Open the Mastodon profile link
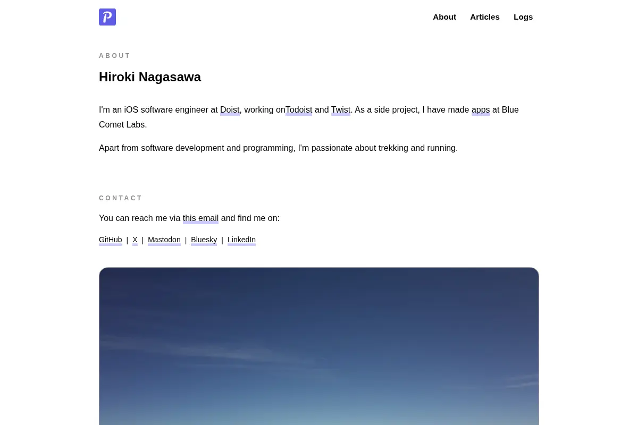The height and width of the screenshot is (425, 638). coord(164,240)
